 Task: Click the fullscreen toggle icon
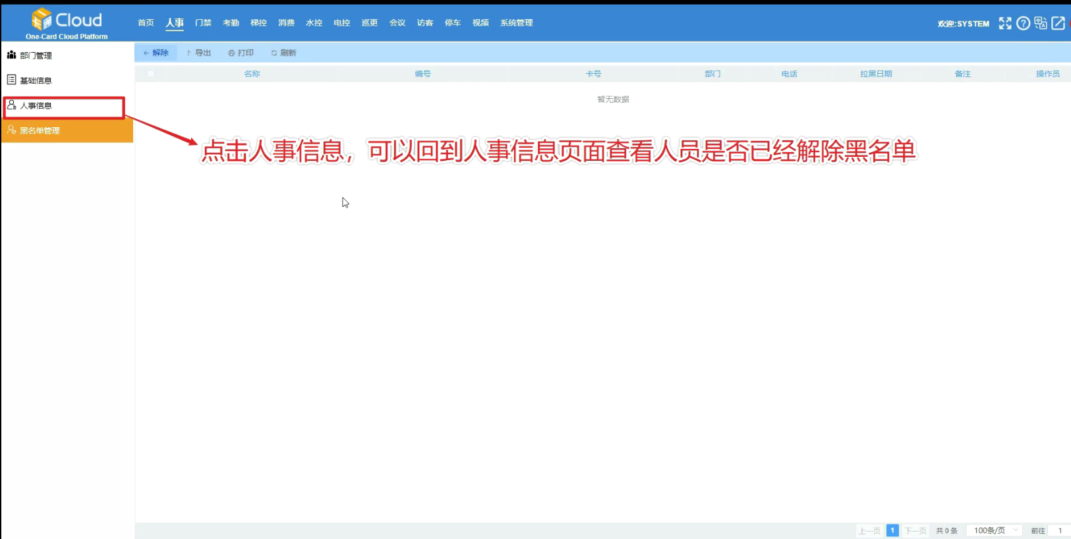coord(1004,24)
